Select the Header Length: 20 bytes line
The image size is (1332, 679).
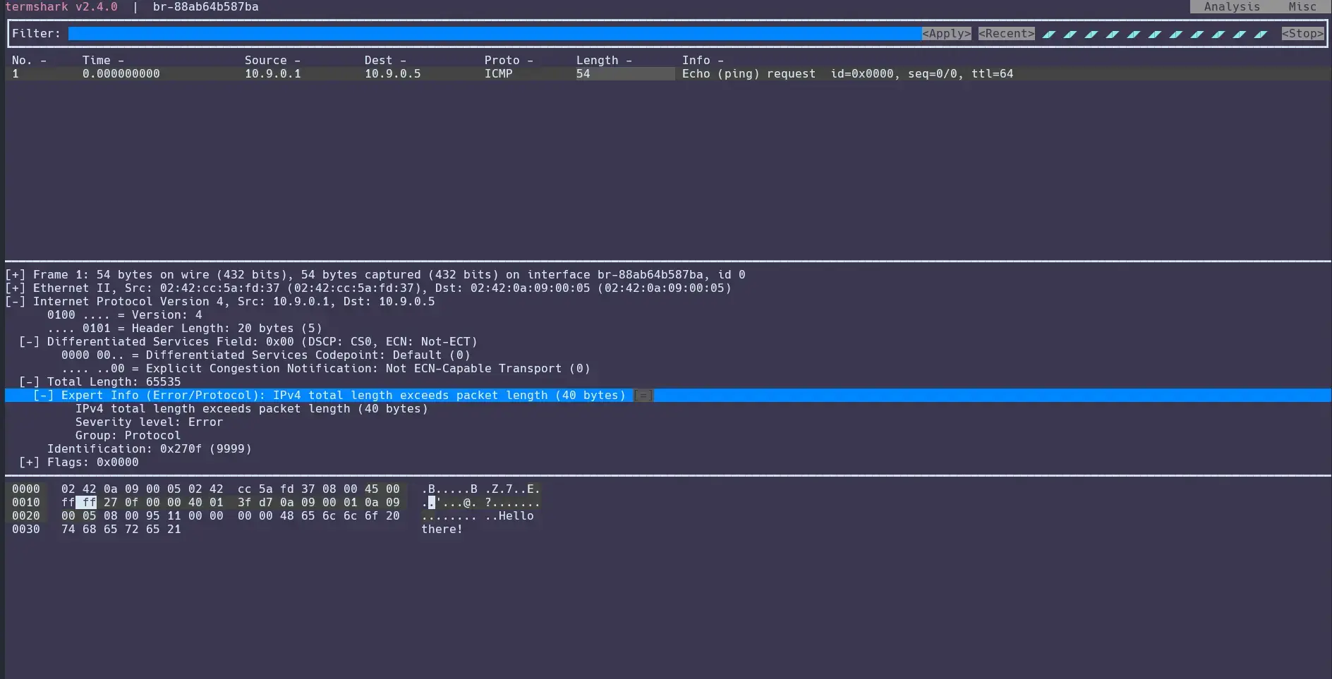tap(184, 329)
